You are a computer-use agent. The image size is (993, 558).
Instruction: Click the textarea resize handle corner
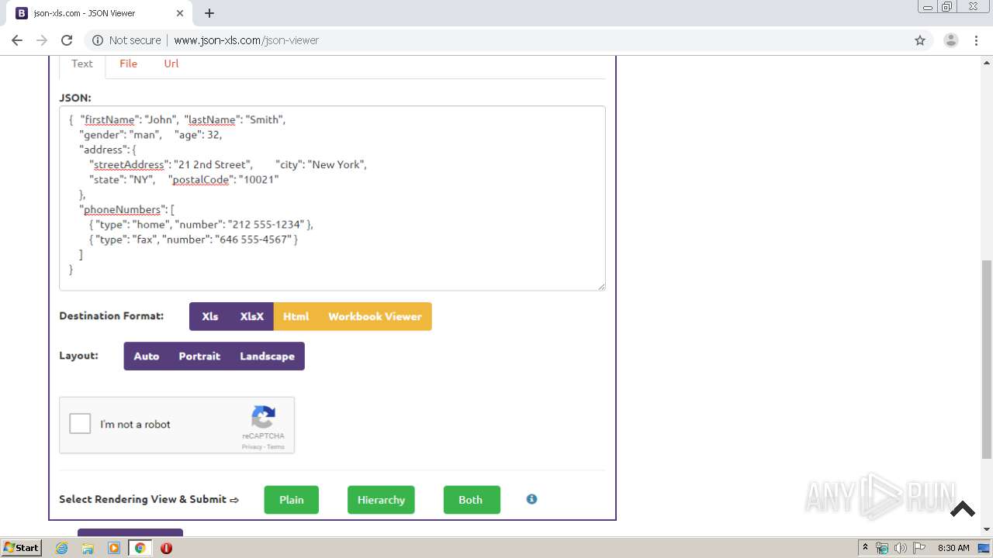(x=600, y=286)
